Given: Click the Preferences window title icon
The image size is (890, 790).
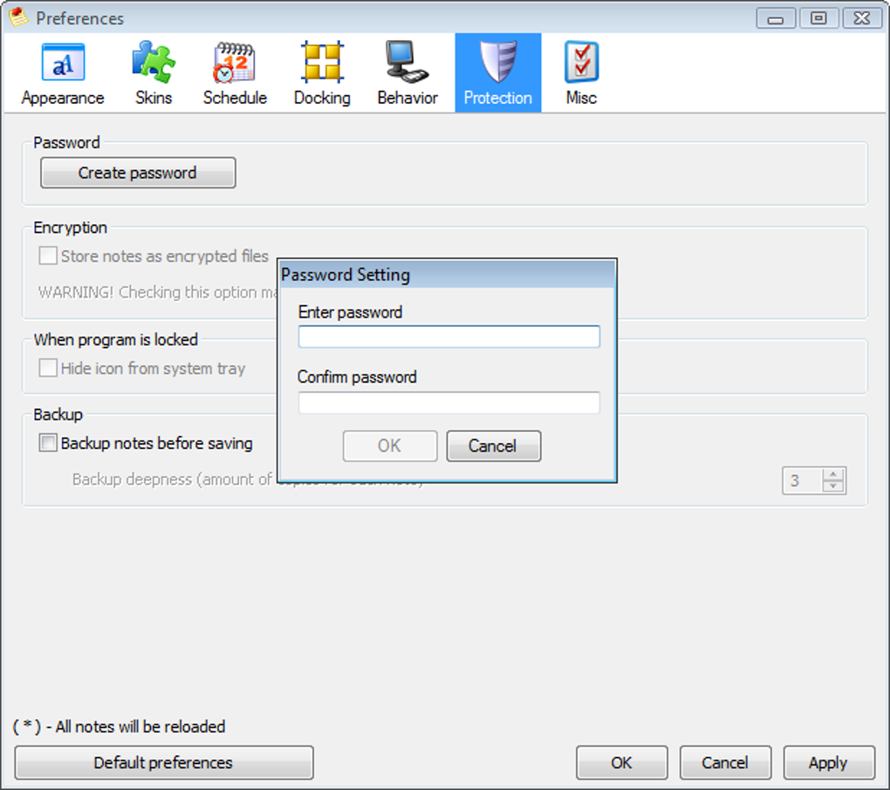Looking at the screenshot, I should pos(18,17).
